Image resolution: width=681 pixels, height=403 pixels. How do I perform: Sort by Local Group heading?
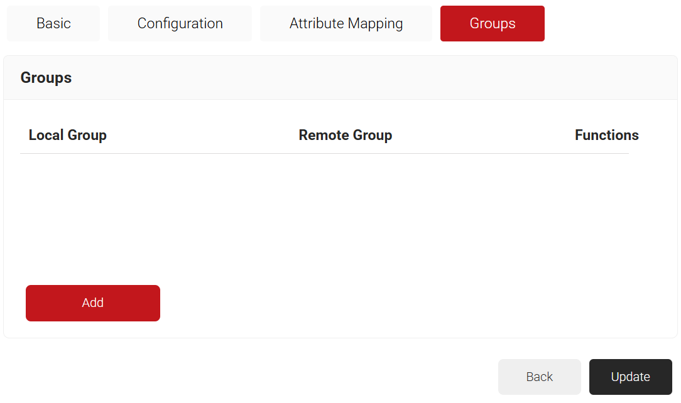tap(68, 136)
